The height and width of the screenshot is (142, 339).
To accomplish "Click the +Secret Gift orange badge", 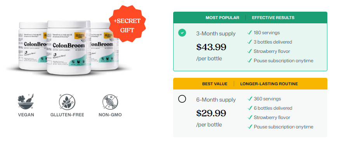I will tap(127, 26).
